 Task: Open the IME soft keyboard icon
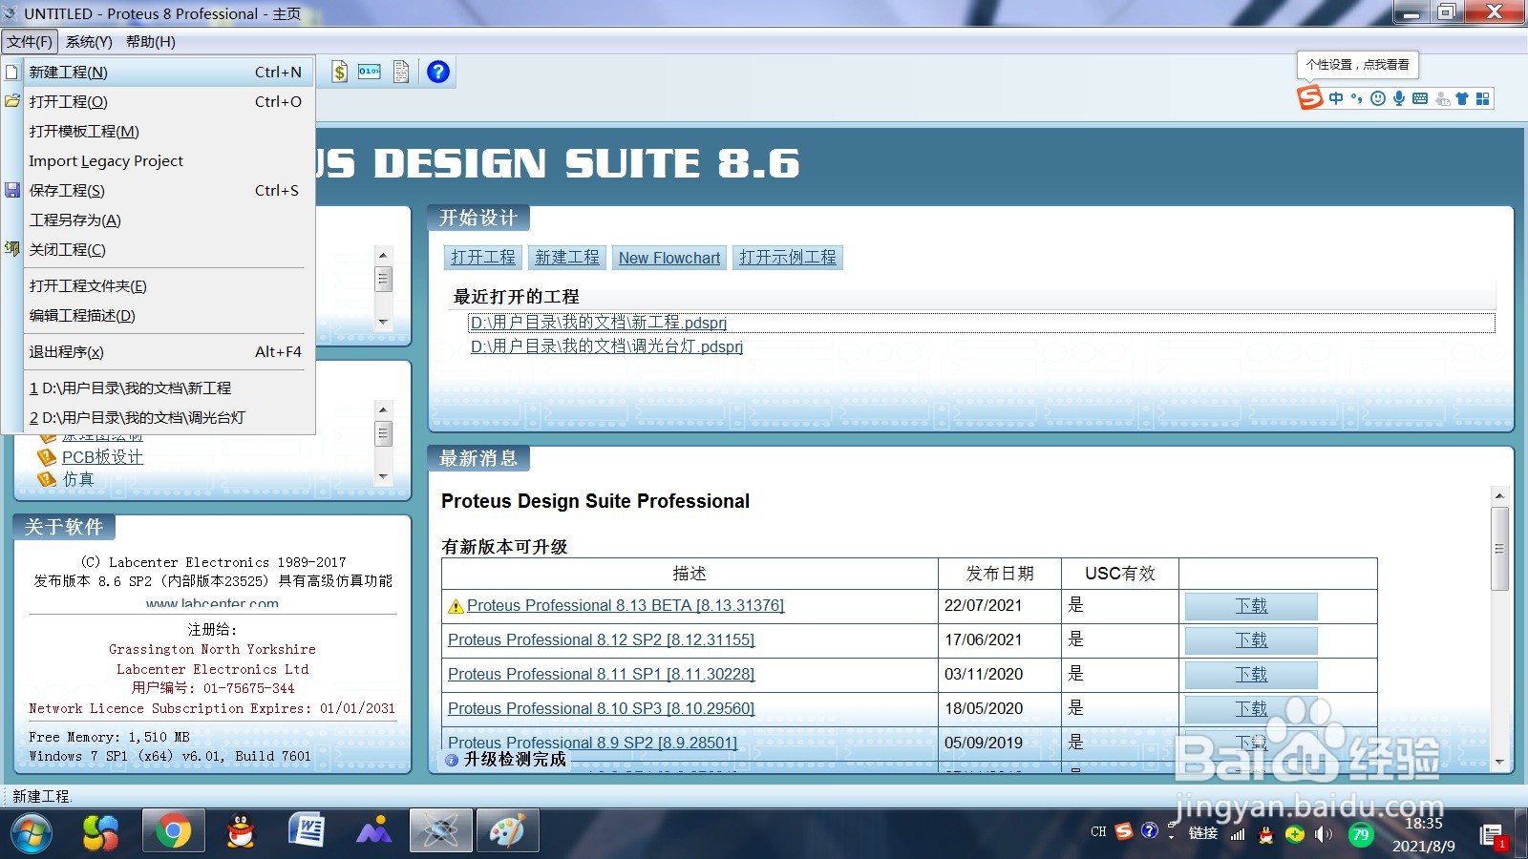pos(1419,98)
